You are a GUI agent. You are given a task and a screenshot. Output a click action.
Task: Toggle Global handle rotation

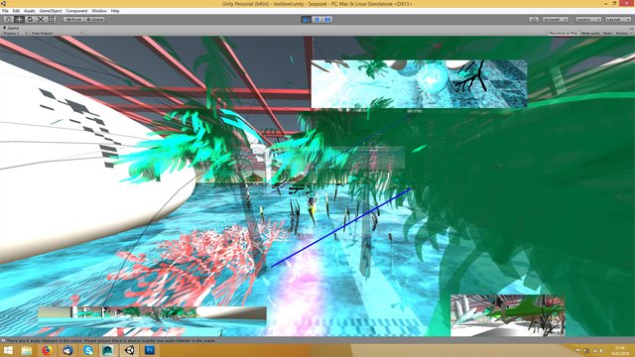(95, 20)
